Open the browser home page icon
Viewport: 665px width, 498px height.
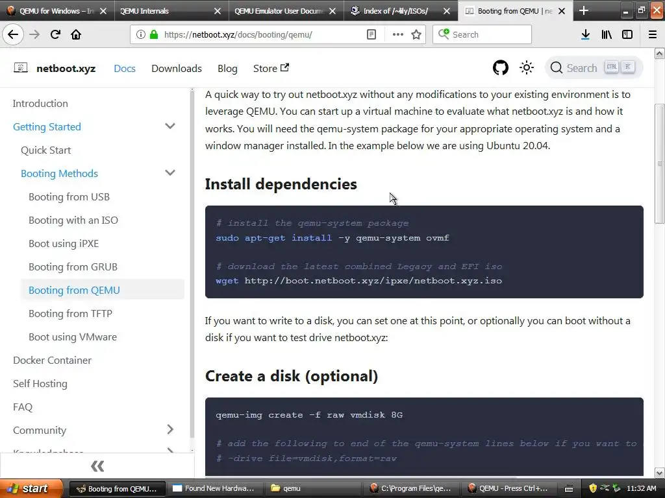tap(76, 34)
